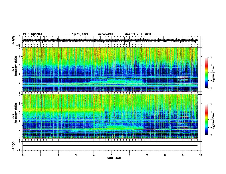The image size is (226, 174).
Task: Click the "-7" label on ch.2 colorbar
Action: click(x=211, y=135)
